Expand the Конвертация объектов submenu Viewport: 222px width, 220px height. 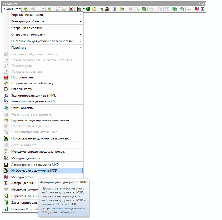(x=46, y=21)
